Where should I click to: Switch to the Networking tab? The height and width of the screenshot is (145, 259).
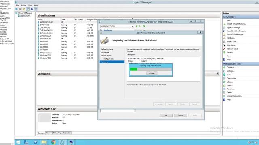57,133
